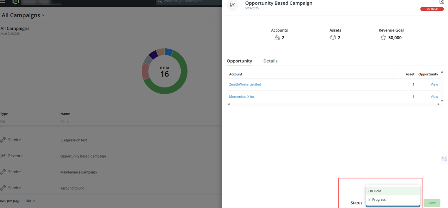Click the purple side widget icon
448x208 pixels.
[x=444, y=159]
